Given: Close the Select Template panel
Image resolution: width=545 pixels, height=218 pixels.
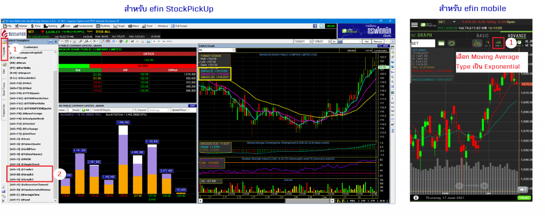Looking at the screenshot, I should (x=56, y=41).
